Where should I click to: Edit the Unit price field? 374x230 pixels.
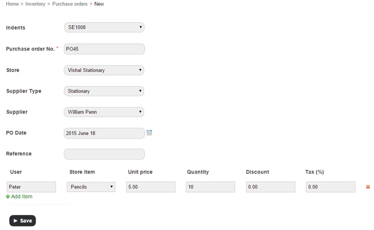click(x=150, y=187)
